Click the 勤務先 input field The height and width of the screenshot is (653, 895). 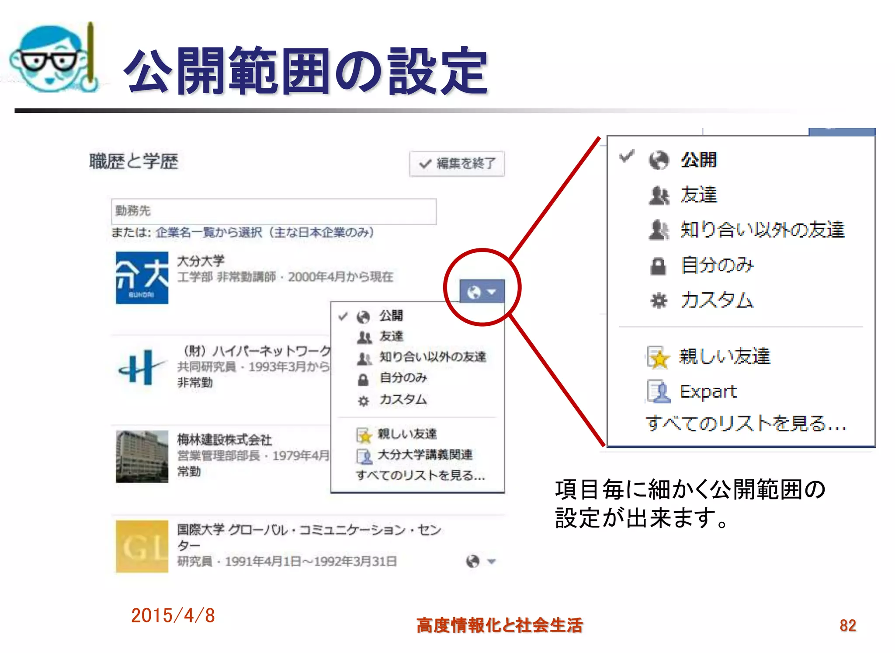coord(274,212)
